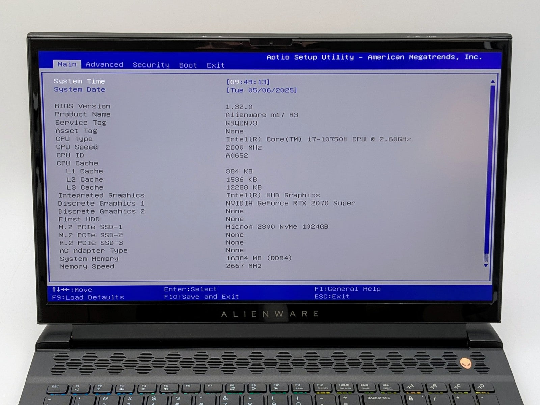This screenshot has height=405, width=540.
Task: Select the System Date value field
Action: 262,90
